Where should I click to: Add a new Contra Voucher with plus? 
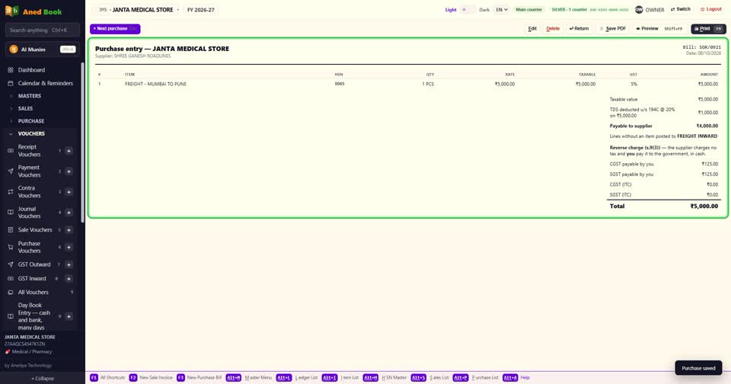(69, 192)
